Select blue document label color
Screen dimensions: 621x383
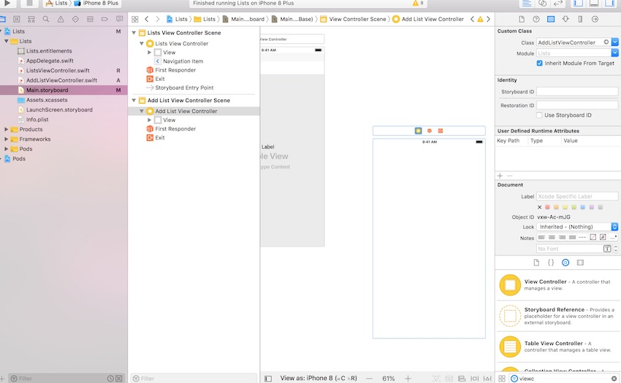pyautogui.click(x=582, y=207)
